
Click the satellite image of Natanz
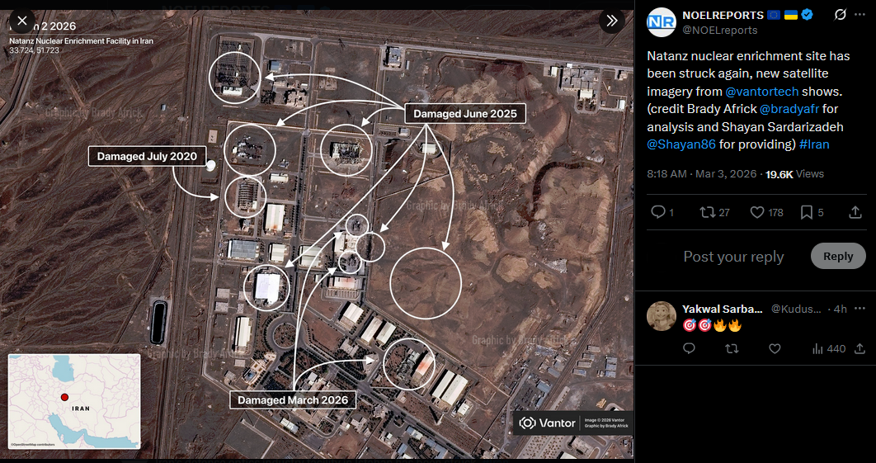click(x=317, y=235)
